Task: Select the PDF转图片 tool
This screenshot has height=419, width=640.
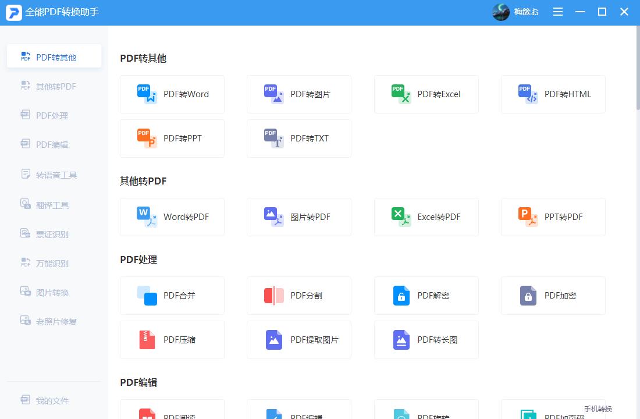Action: (x=298, y=94)
